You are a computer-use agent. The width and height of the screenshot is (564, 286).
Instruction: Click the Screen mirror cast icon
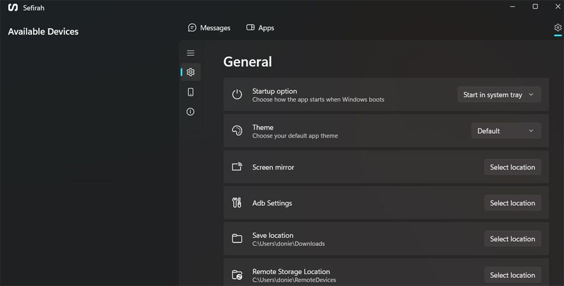click(237, 167)
